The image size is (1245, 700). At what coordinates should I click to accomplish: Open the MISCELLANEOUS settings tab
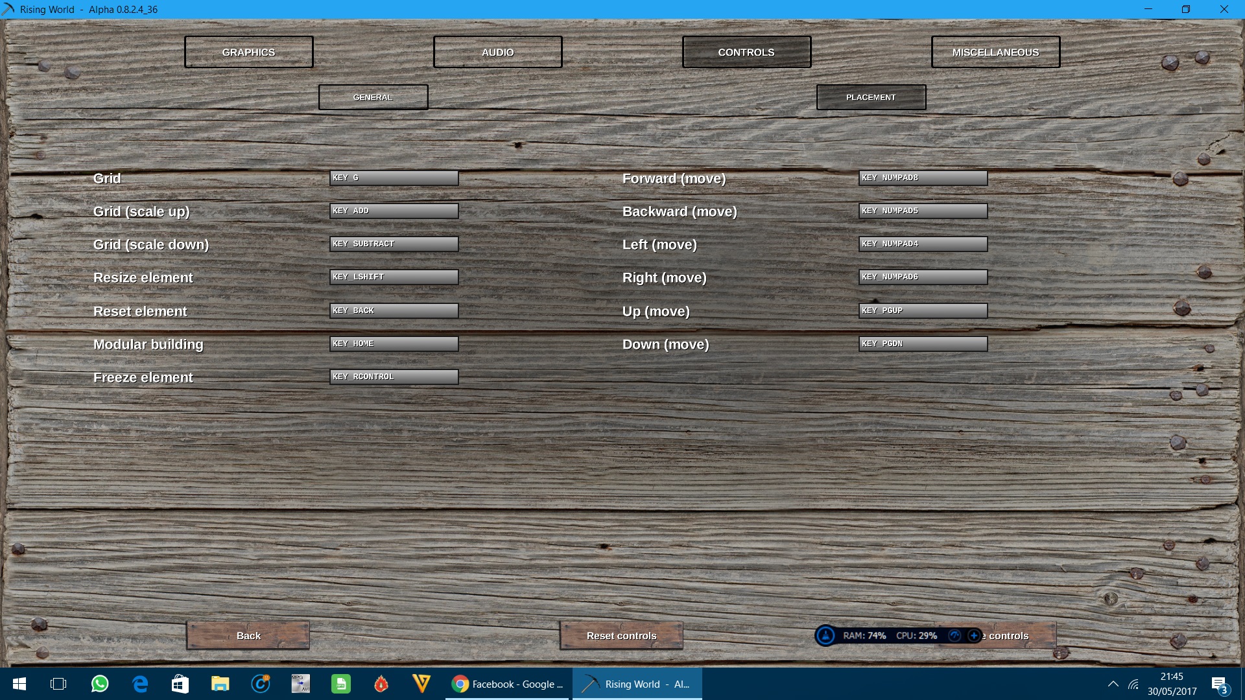pos(996,52)
